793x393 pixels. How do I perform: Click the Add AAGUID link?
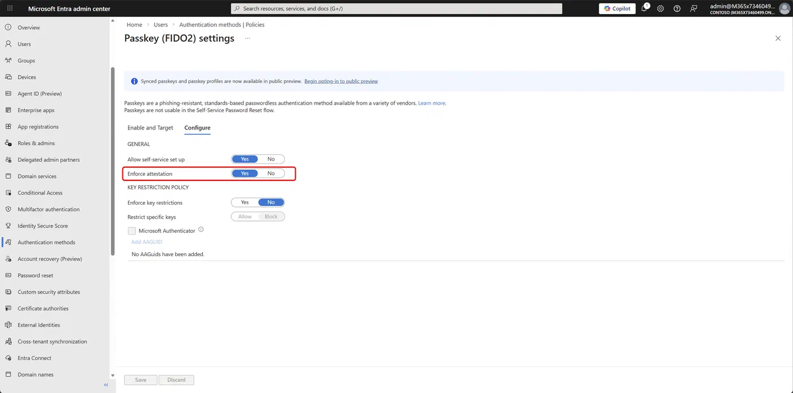click(147, 242)
